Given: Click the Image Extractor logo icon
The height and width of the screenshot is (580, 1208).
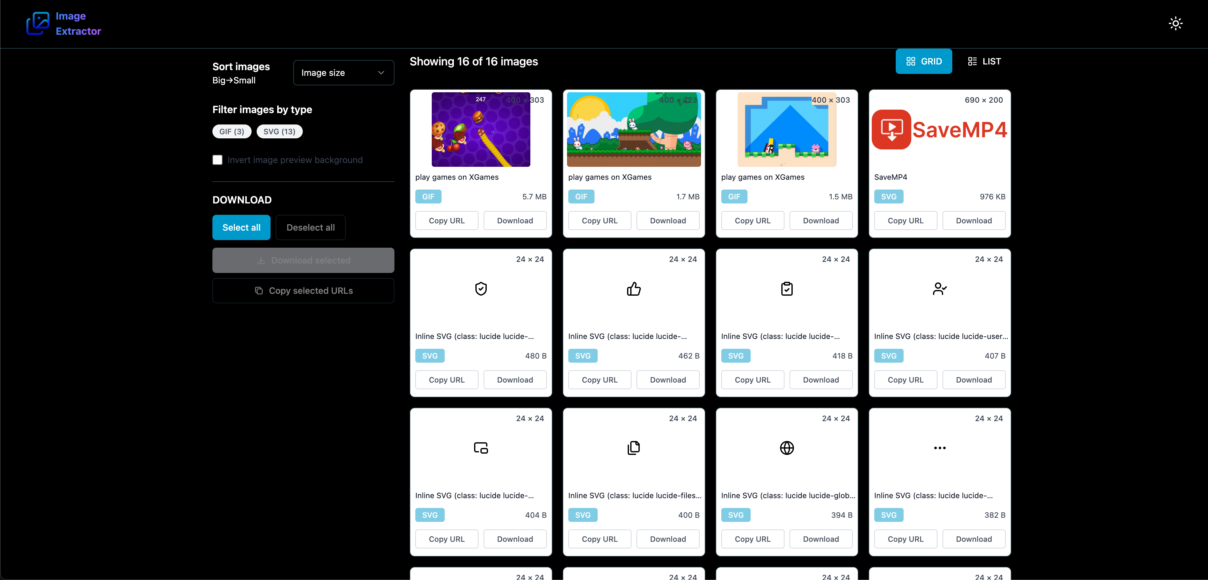Looking at the screenshot, I should pyautogui.click(x=38, y=23).
